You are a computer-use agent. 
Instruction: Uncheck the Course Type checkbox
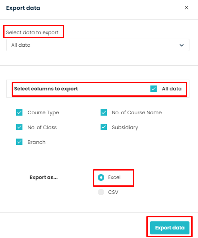pos(19,112)
